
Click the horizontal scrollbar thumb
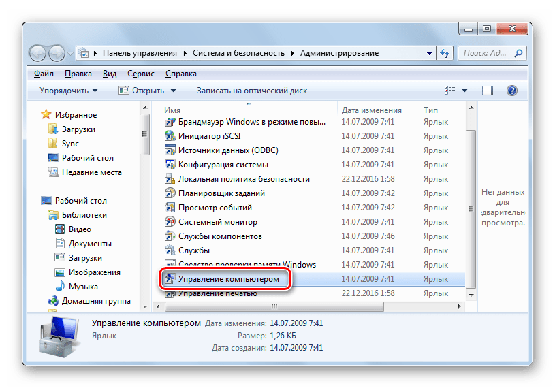tap(274, 306)
